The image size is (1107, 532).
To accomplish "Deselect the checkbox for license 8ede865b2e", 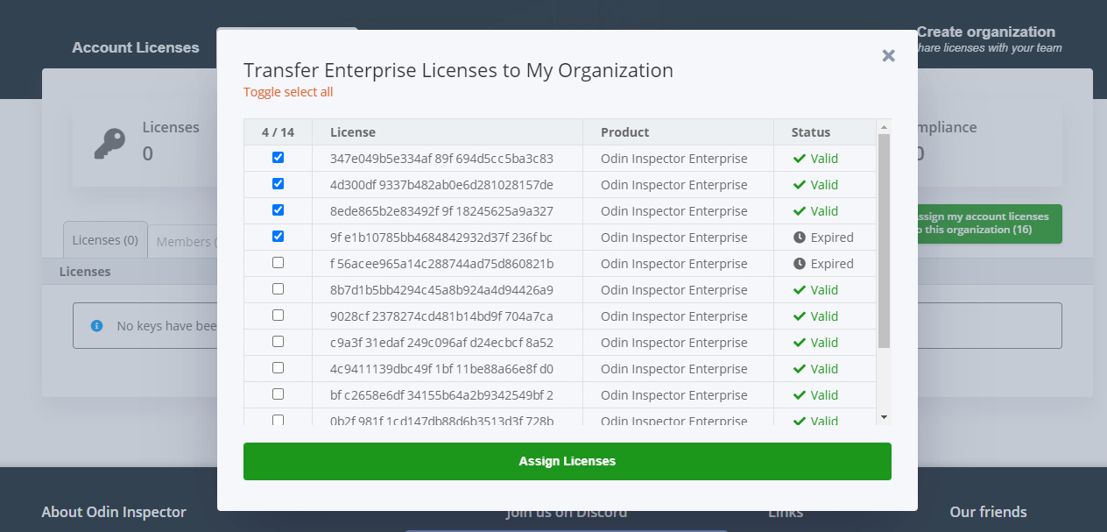I will pyautogui.click(x=279, y=210).
